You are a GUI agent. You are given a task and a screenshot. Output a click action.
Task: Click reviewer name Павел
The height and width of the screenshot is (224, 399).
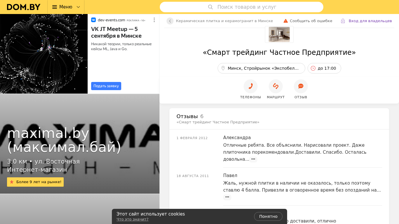230,176
